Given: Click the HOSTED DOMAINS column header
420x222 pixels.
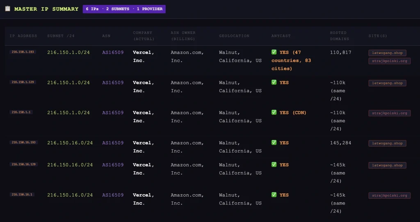Looking at the screenshot, I should tap(339, 36).
